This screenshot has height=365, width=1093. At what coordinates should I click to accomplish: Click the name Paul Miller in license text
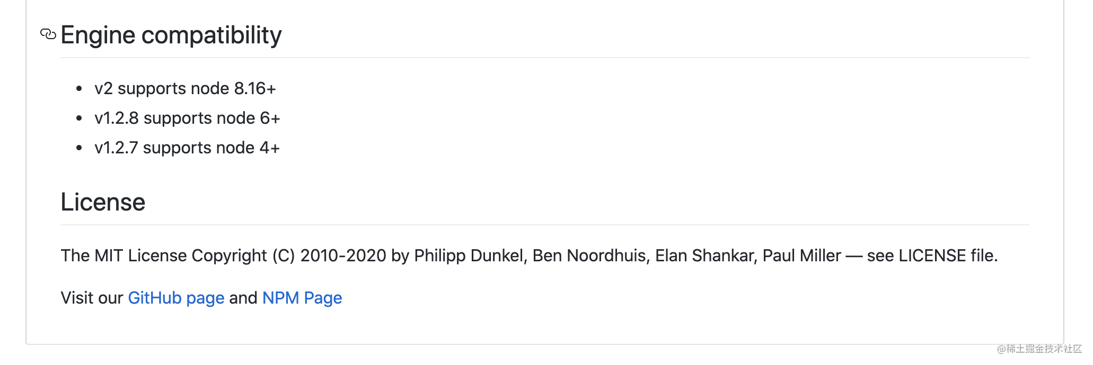coord(801,255)
